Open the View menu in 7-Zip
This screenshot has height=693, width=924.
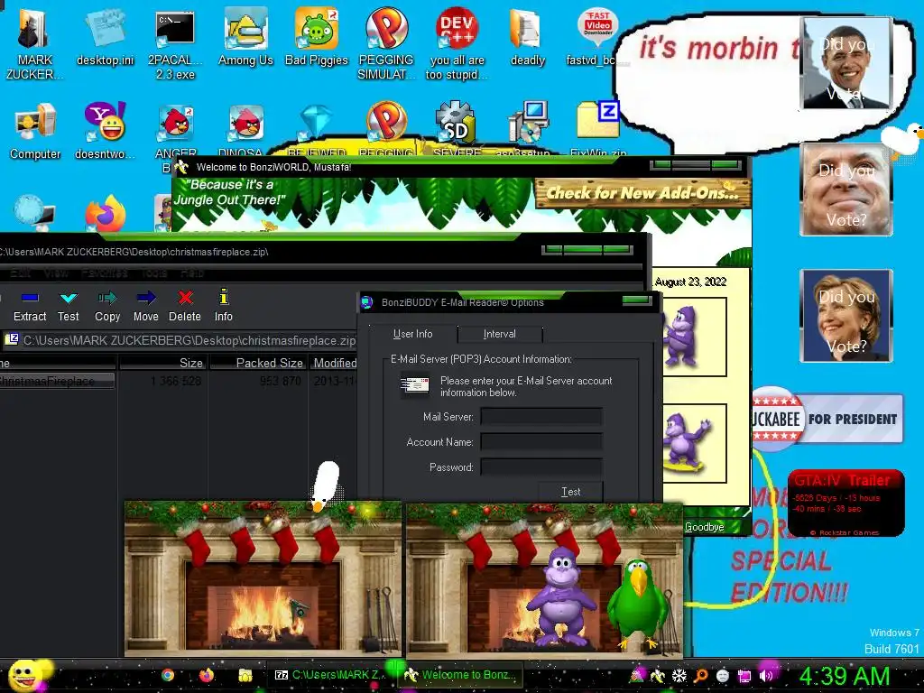pos(55,273)
